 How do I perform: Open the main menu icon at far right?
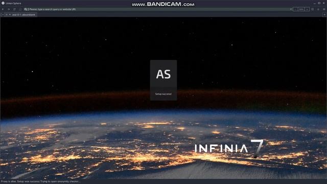324,9
